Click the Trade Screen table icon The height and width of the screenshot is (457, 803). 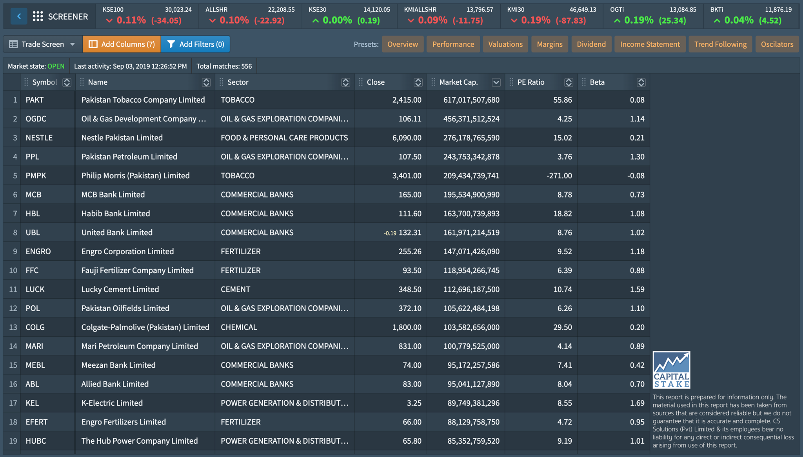click(x=13, y=44)
